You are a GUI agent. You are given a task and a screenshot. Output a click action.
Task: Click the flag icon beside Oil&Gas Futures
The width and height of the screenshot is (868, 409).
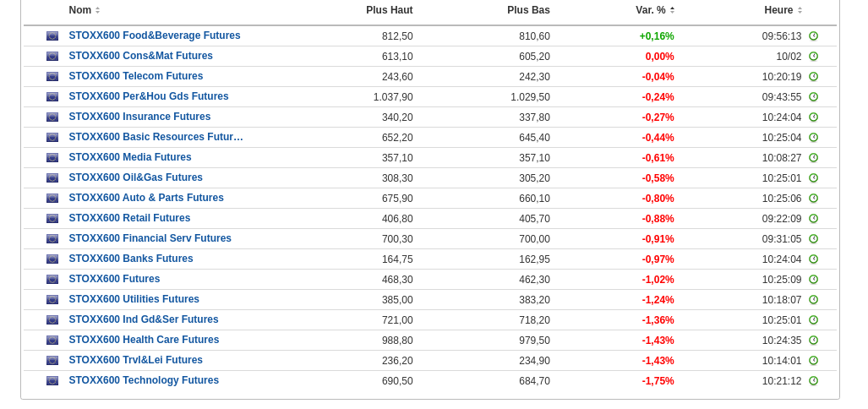click(x=52, y=178)
